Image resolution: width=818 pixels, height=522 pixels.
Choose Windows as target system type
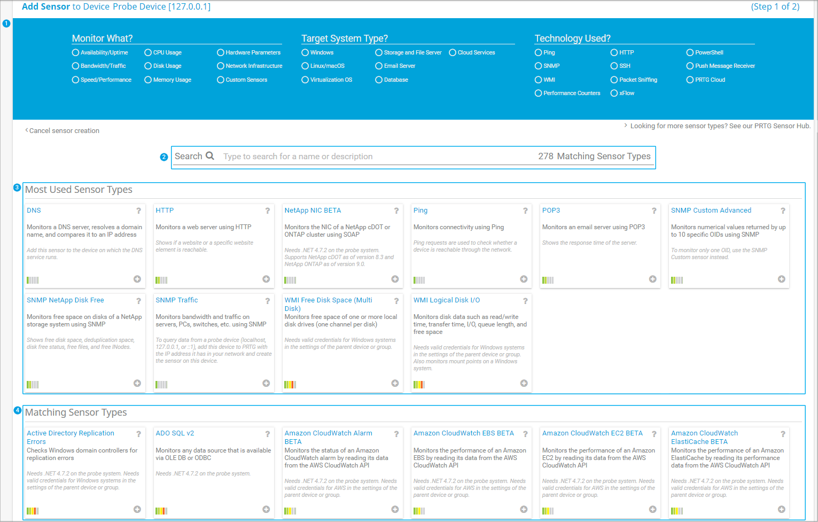click(x=305, y=52)
